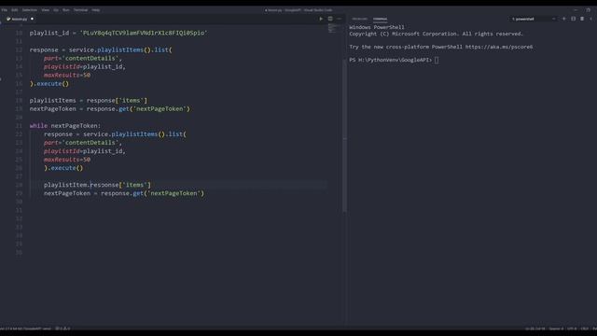Create a new terminal with plus icon

[x=563, y=19]
